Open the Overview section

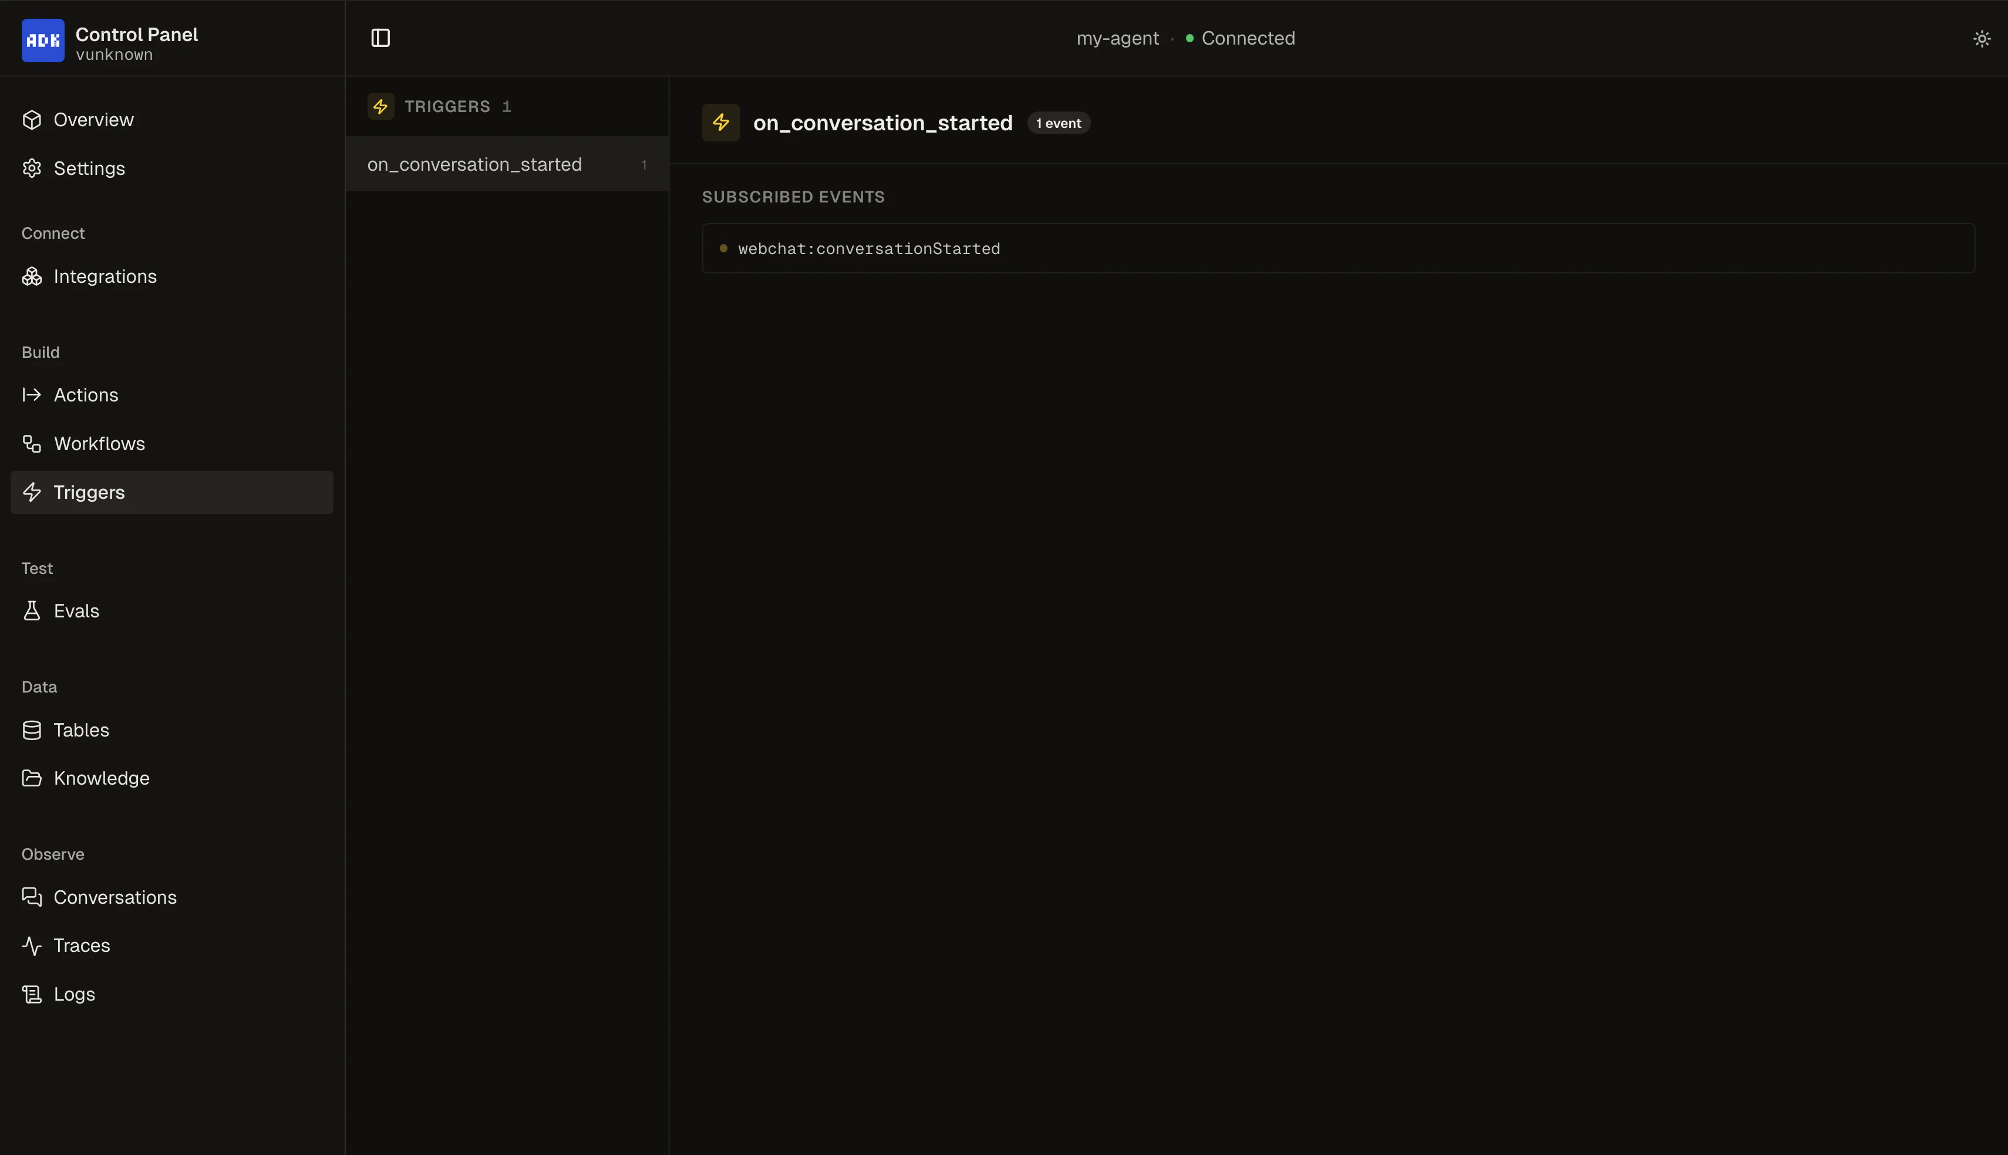click(x=93, y=119)
